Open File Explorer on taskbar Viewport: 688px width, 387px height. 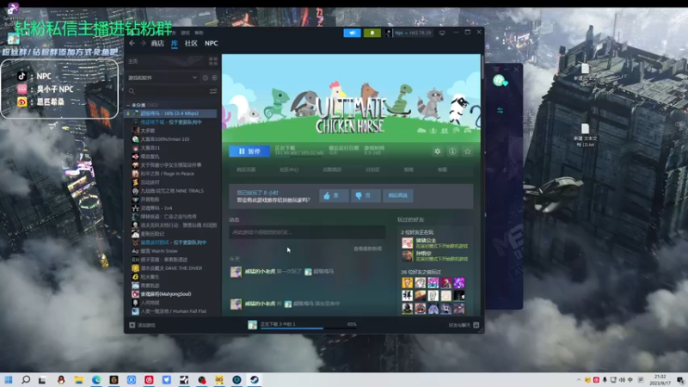(78, 379)
